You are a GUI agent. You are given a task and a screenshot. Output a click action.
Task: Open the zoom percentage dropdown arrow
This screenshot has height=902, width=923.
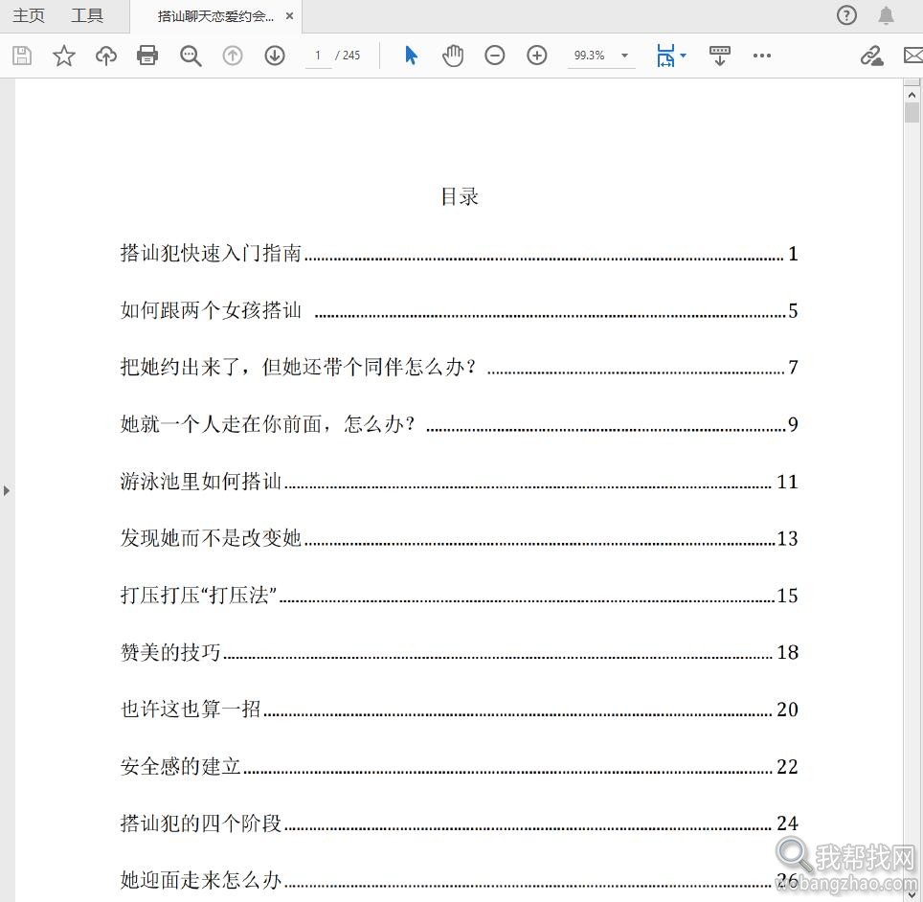pyautogui.click(x=624, y=56)
